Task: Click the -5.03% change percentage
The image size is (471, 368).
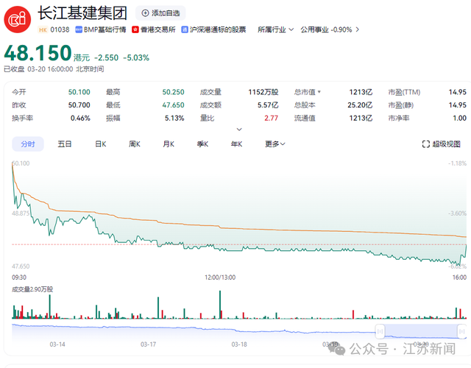Action: pos(136,57)
